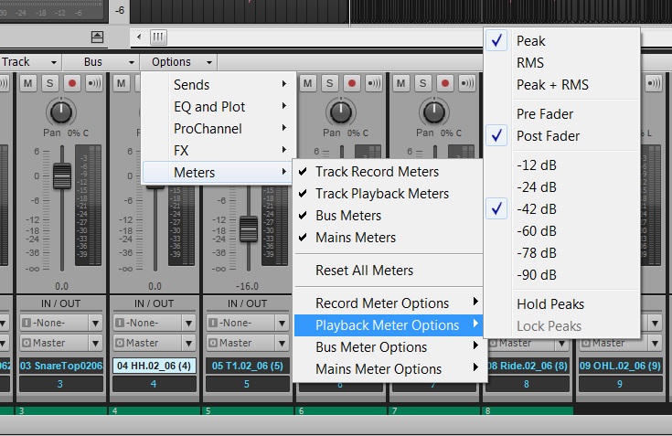
Task: Select Peak + RMS meter mode
Action: (x=562, y=85)
